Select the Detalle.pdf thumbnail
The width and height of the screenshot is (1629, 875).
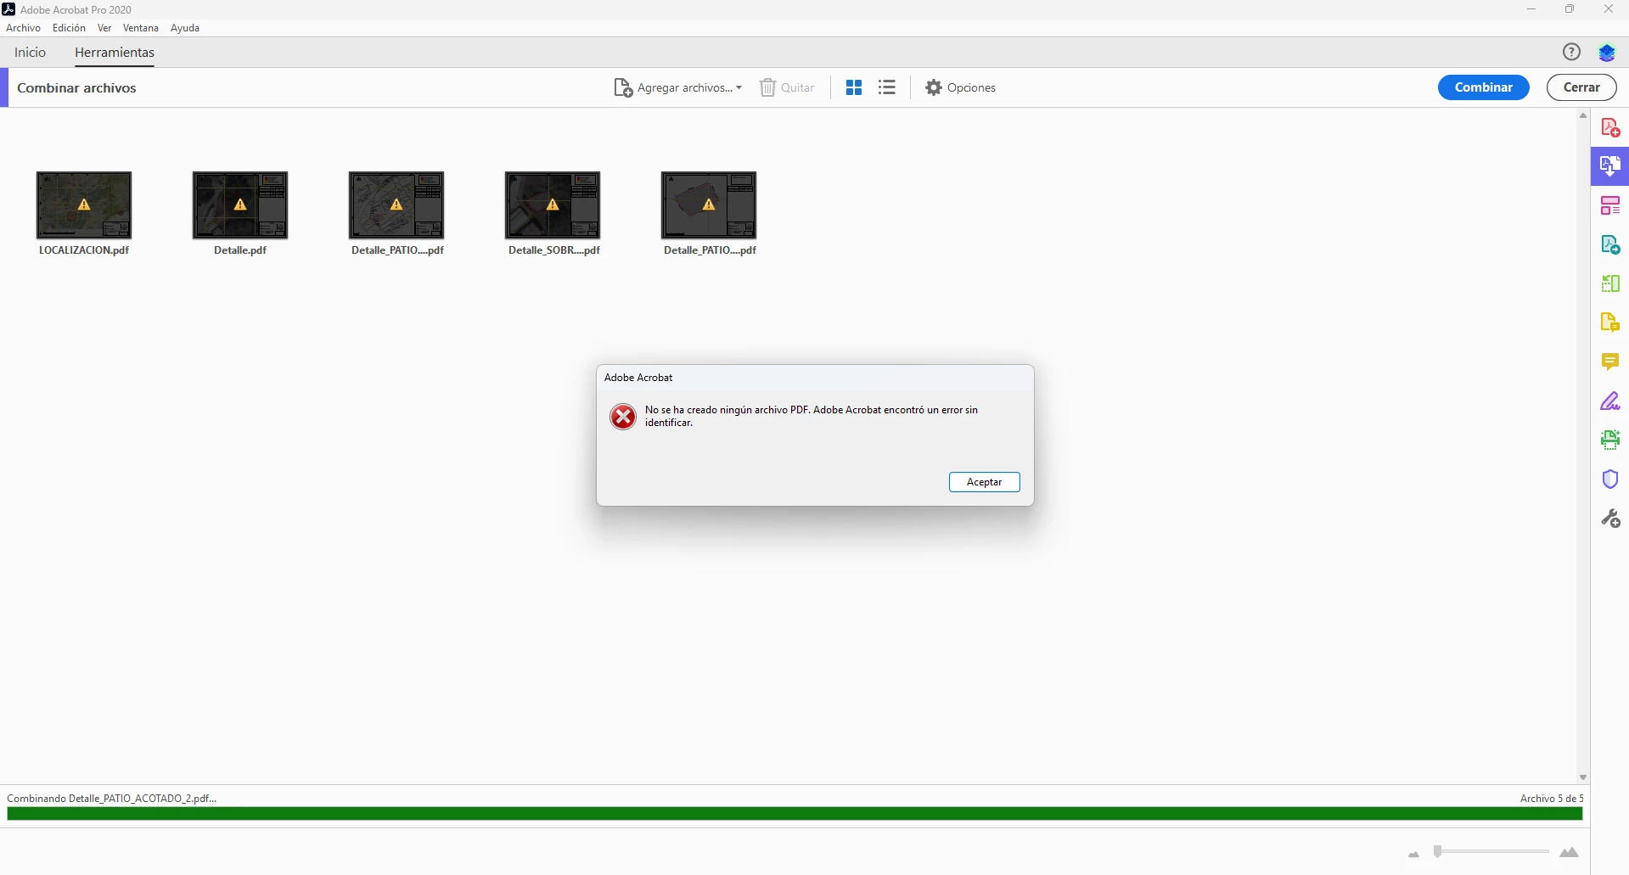[240, 205]
